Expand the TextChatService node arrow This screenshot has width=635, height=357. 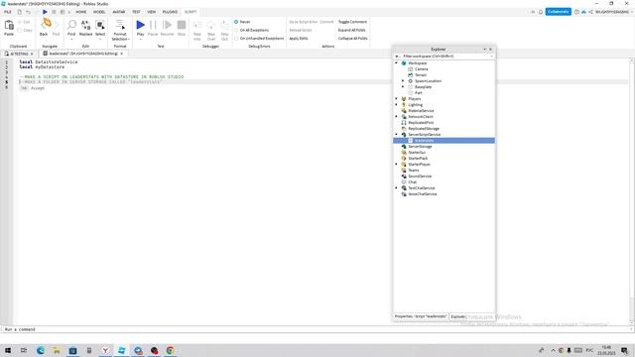point(397,187)
